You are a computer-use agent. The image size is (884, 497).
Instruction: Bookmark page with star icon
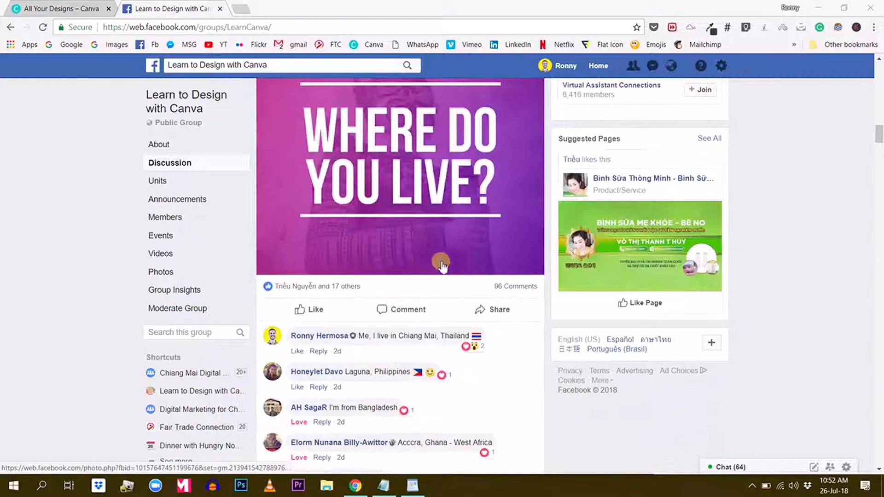point(637,27)
